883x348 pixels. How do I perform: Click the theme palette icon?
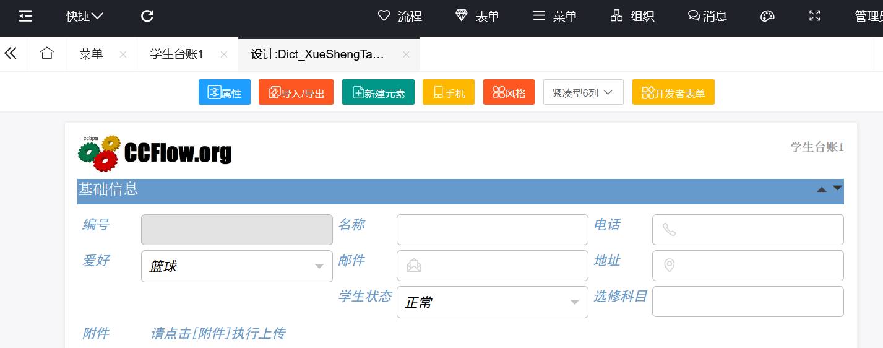pos(767,16)
